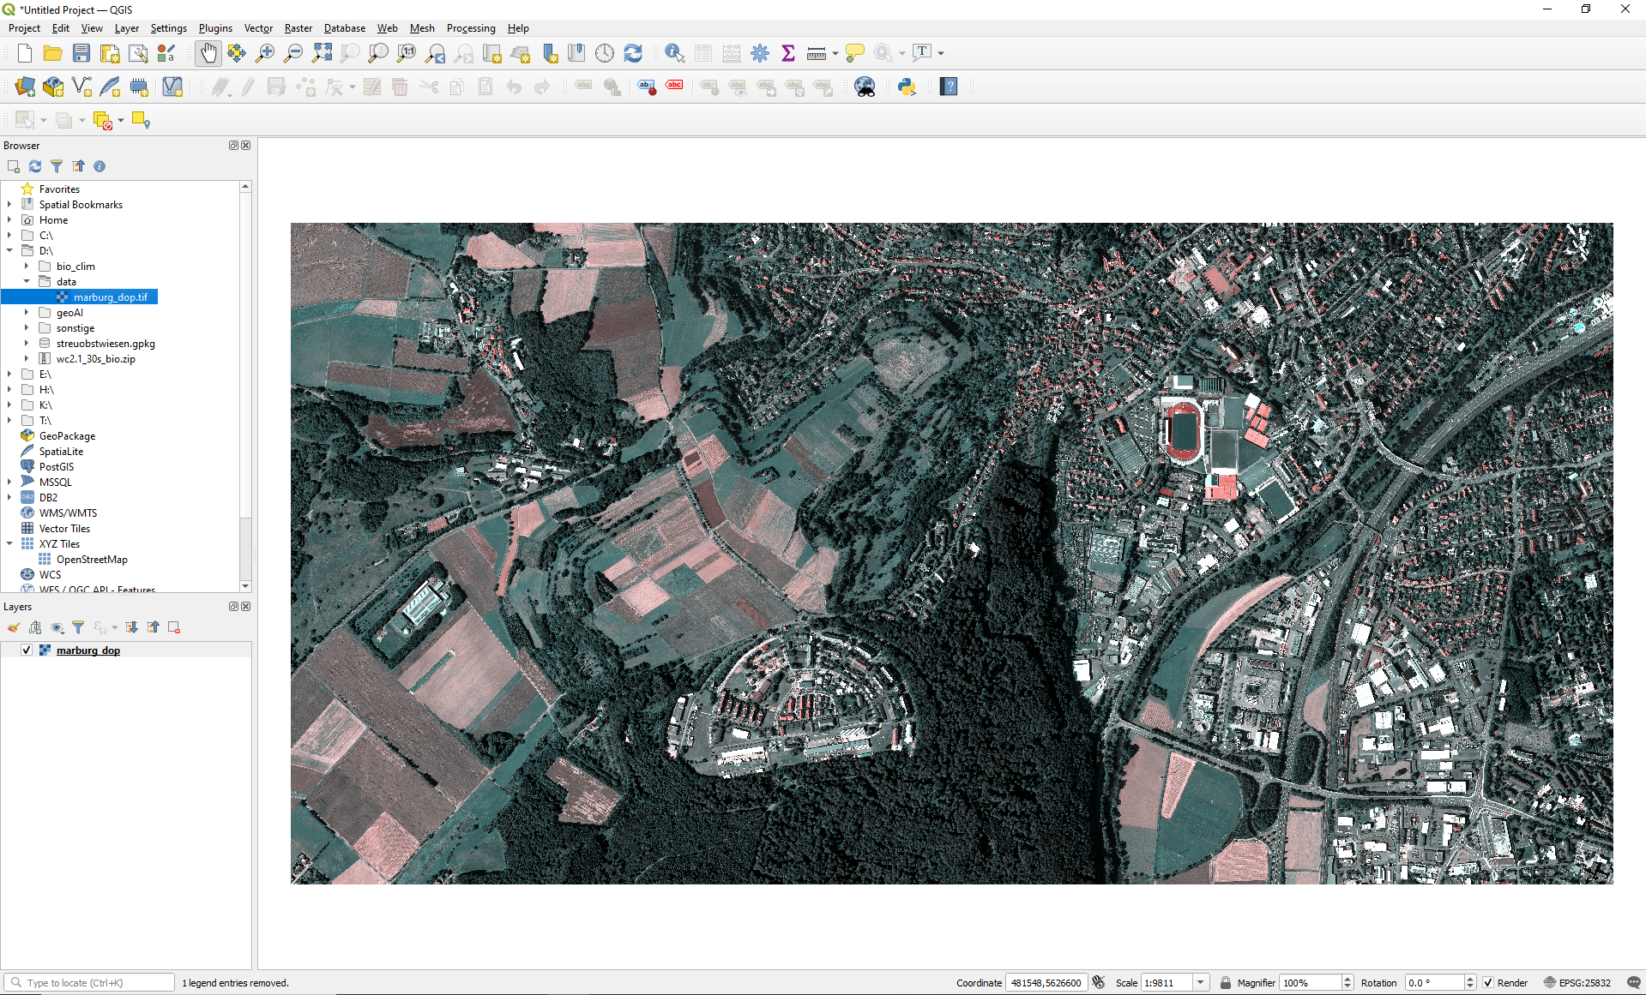
Task: Collapse the XYZ Tiles node
Action: [x=9, y=544]
